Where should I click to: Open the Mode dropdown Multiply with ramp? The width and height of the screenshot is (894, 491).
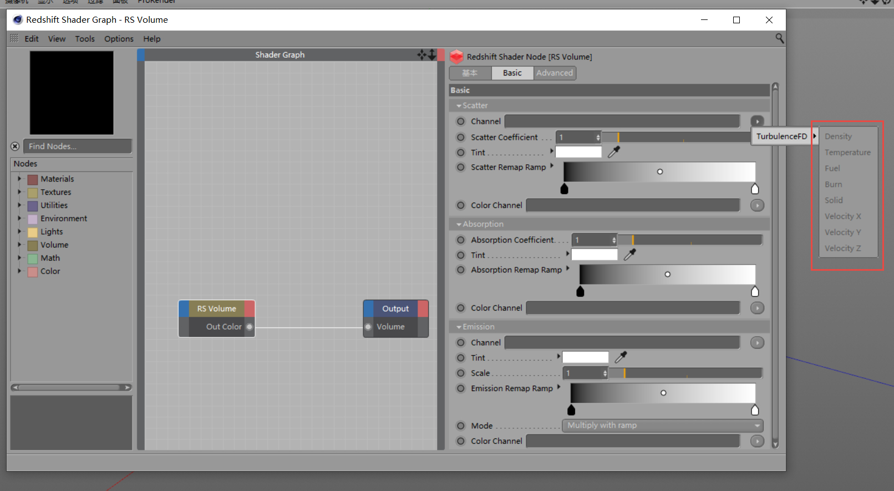pyautogui.click(x=663, y=426)
